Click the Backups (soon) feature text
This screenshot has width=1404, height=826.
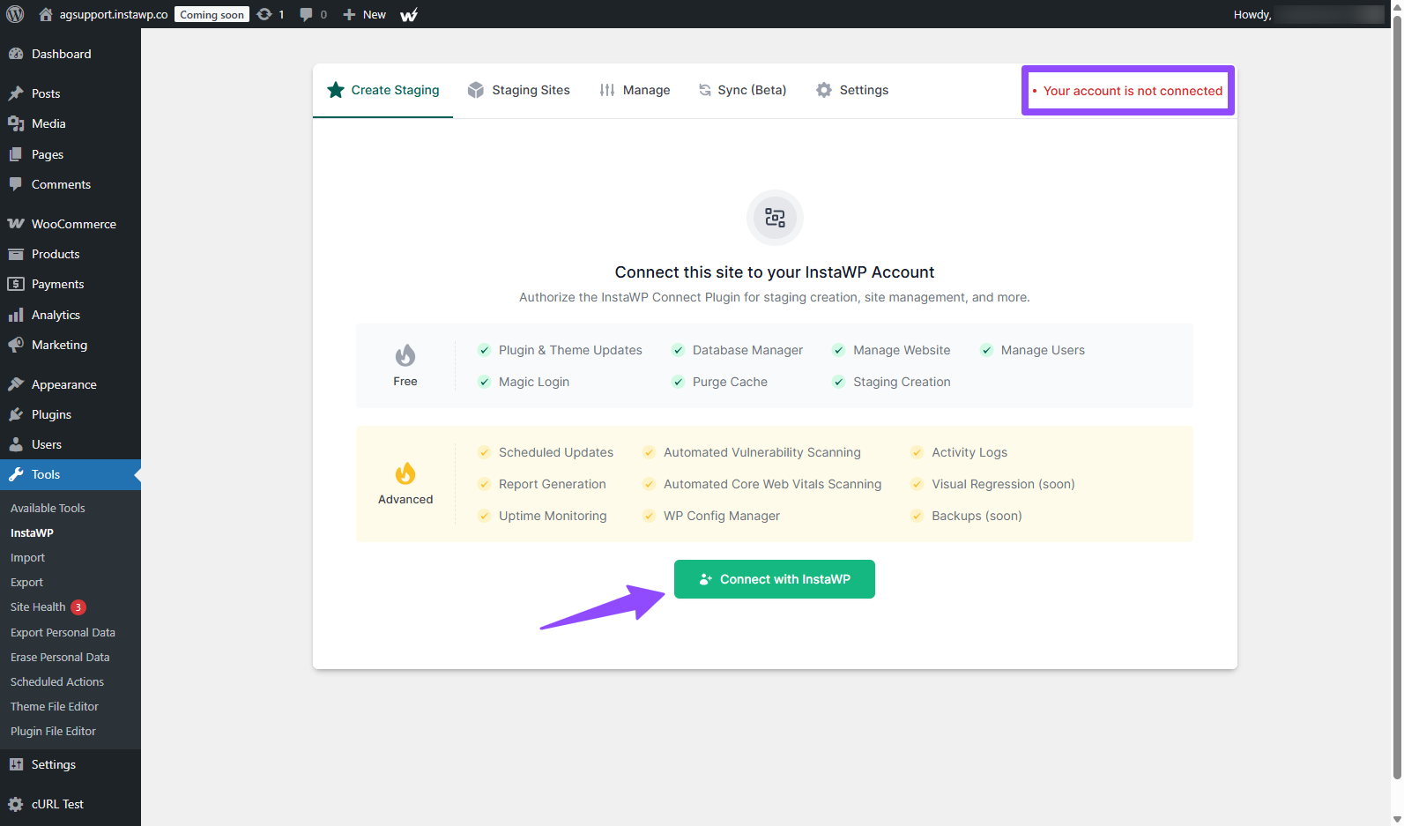[977, 516]
